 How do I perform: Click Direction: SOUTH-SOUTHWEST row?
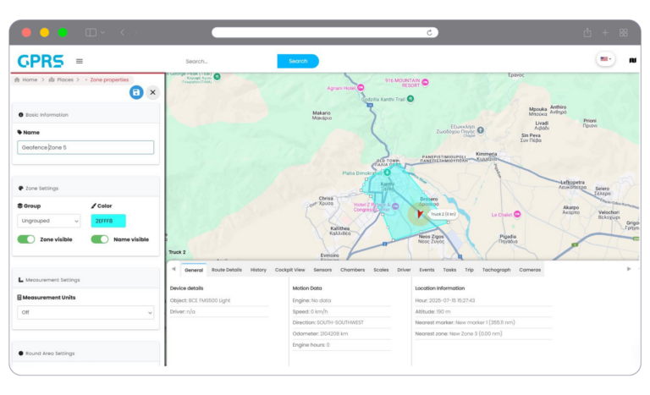coord(341,322)
